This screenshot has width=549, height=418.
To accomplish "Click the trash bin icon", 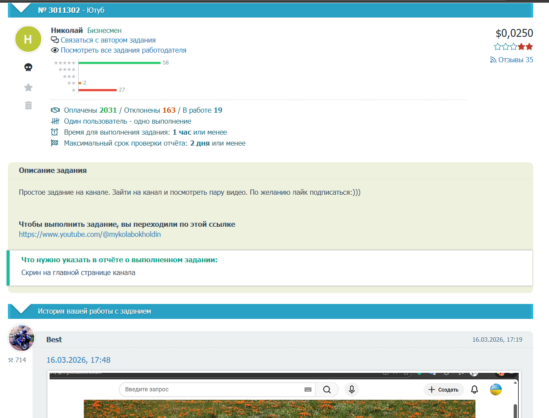I will tap(29, 105).
